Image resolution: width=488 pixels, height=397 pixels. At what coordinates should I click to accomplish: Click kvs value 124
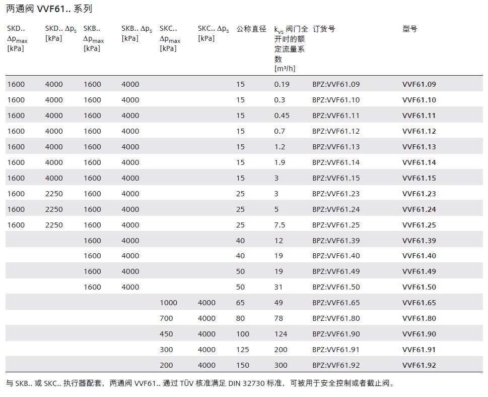click(x=281, y=334)
